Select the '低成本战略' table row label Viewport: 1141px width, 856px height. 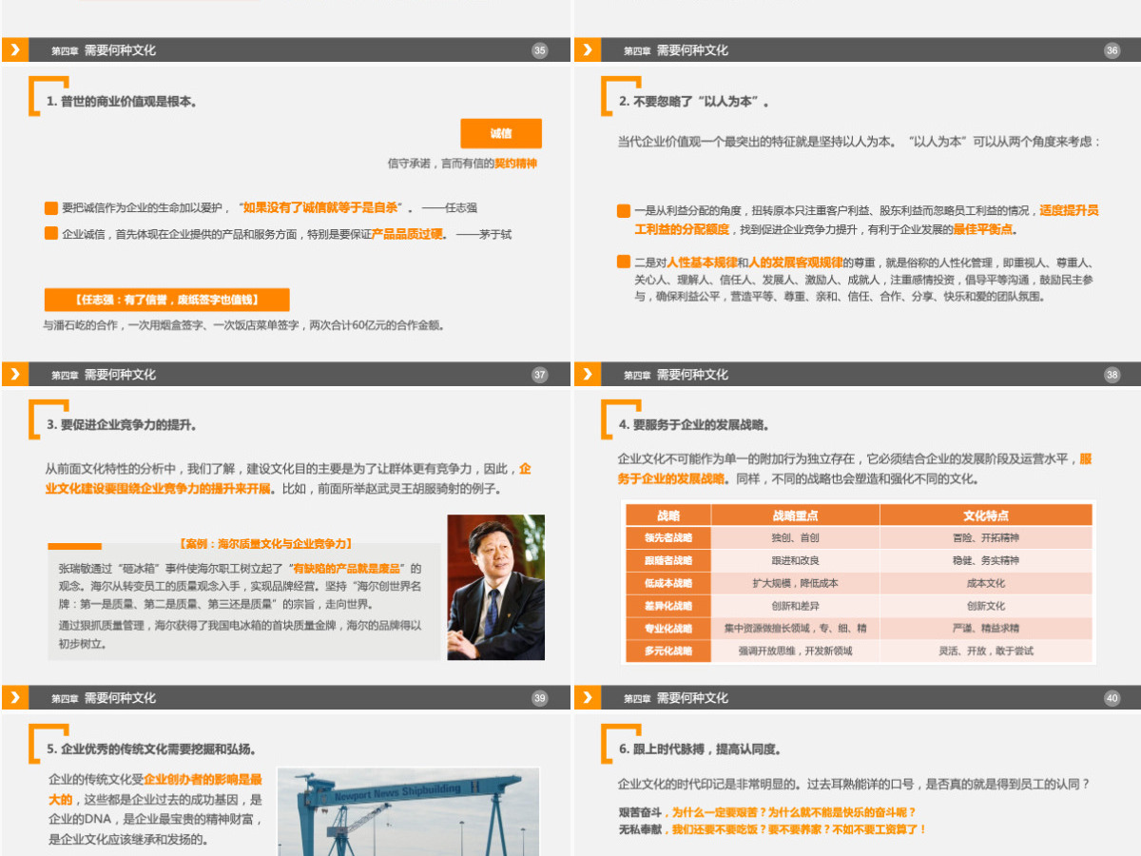[668, 583]
